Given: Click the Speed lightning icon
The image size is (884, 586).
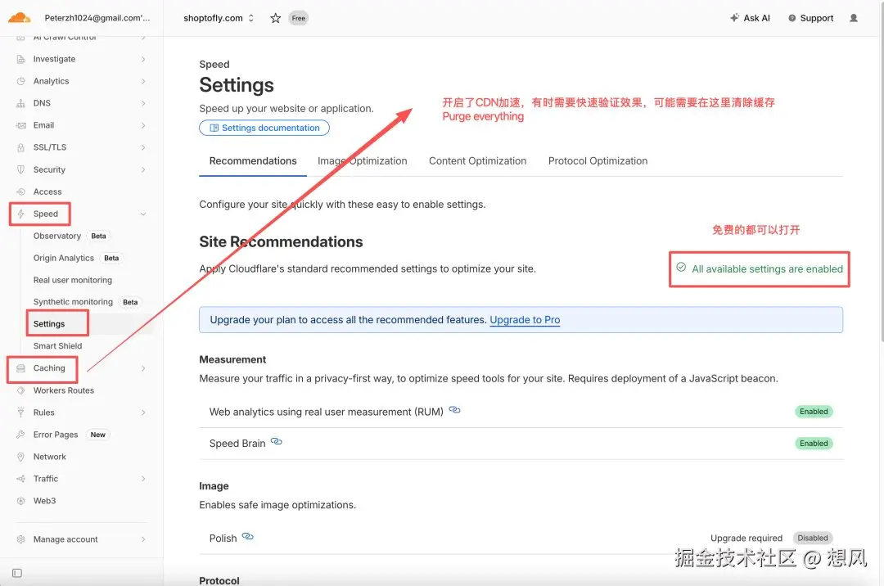Looking at the screenshot, I should pos(20,214).
